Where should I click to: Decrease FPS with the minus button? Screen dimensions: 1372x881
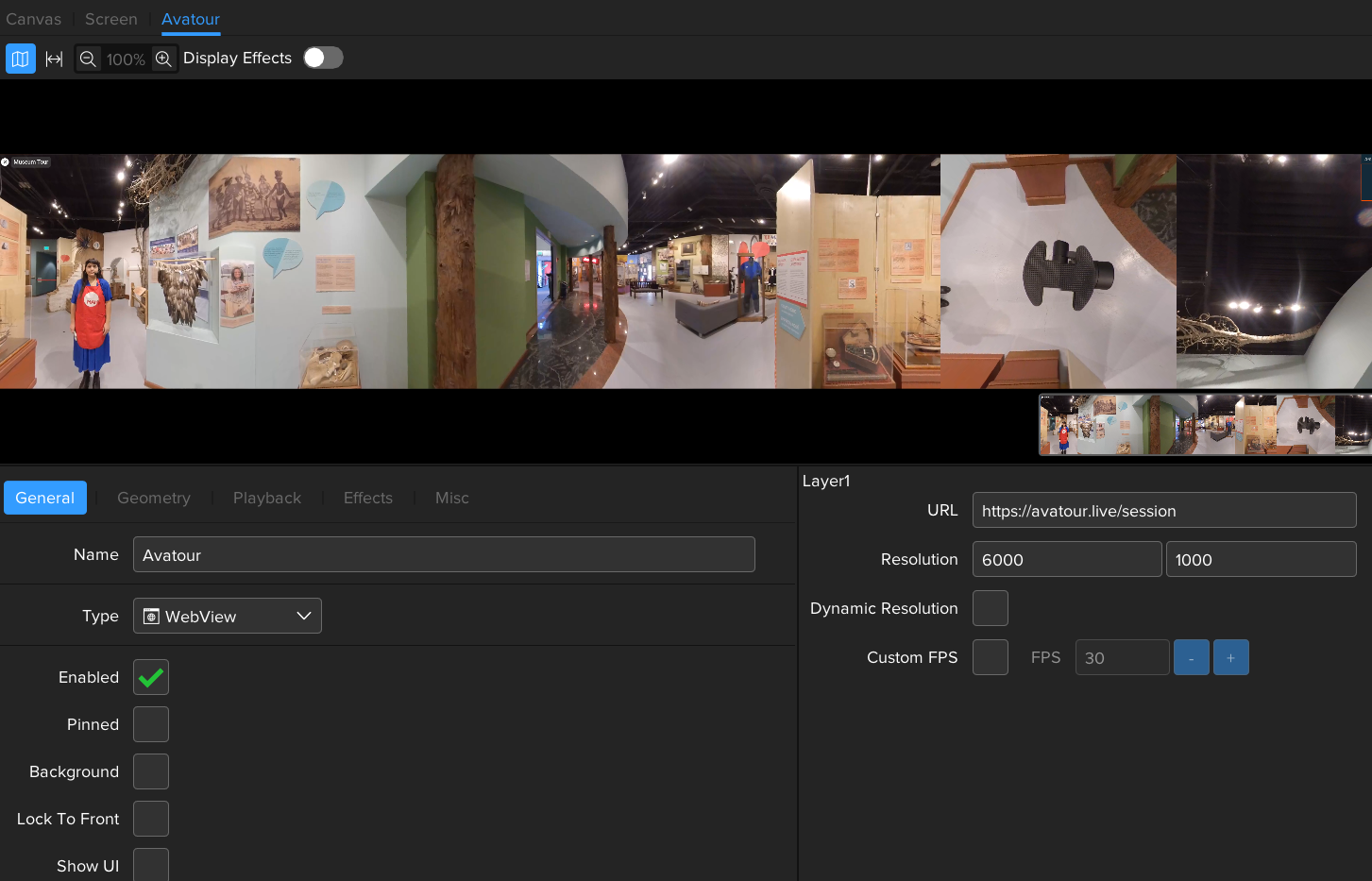[1191, 657]
